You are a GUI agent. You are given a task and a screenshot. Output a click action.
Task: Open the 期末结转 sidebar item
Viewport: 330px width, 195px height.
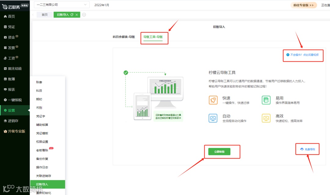15,69
